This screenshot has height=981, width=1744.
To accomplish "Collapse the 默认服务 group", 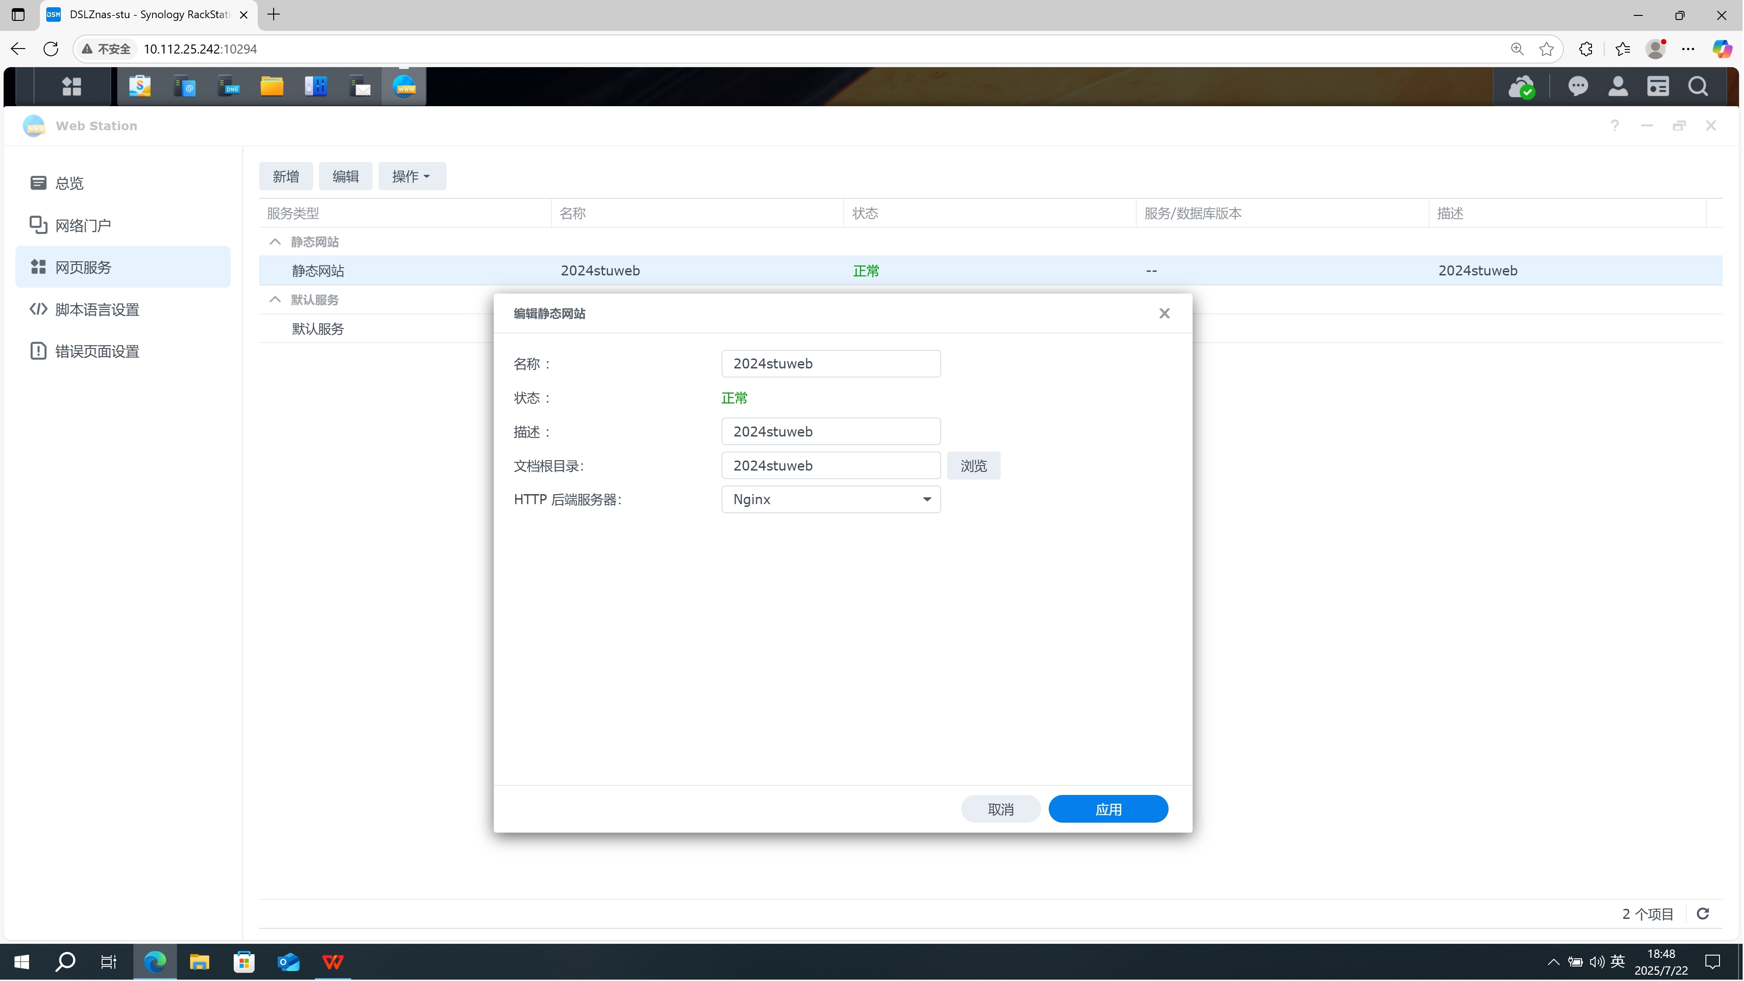I will pos(275,299).
